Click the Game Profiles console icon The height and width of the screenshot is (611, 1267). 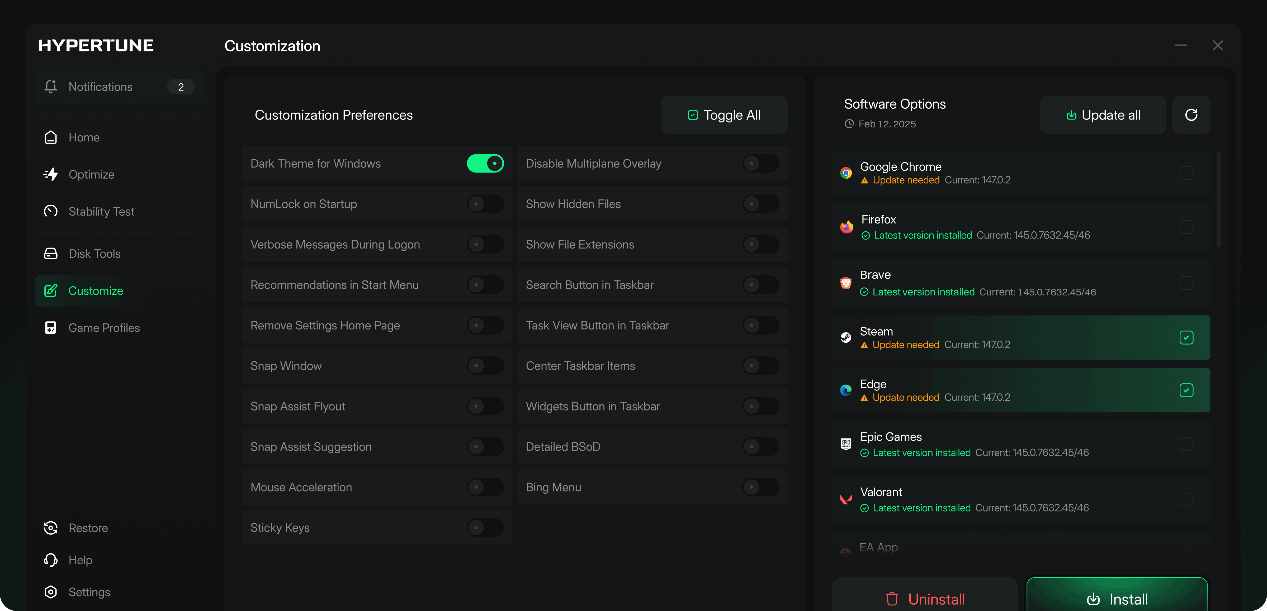[x=51, y=328]
